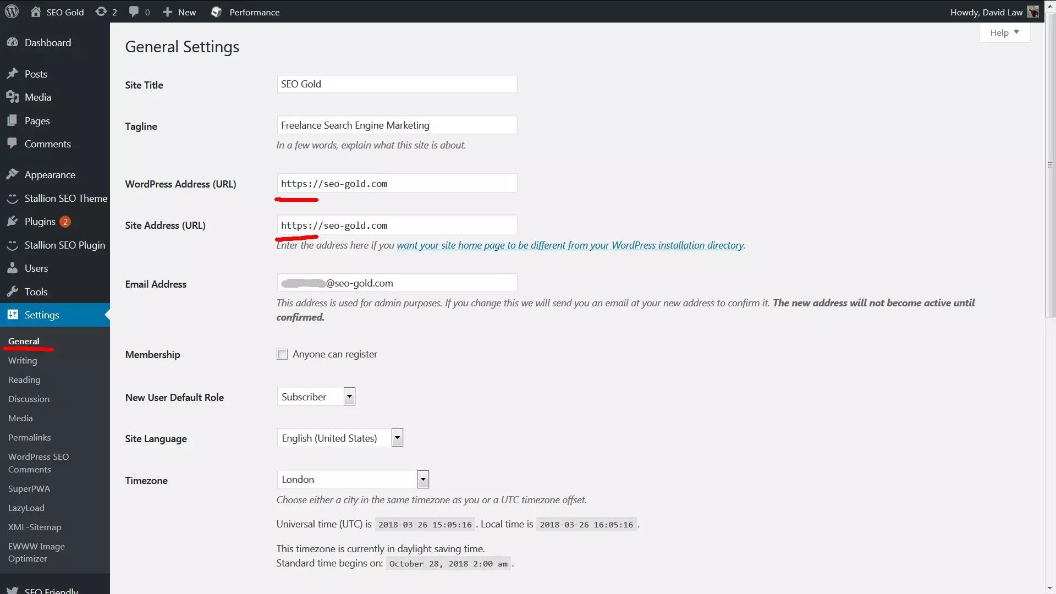Click the + New button in admin bar
The width and height of the screenshot is (1056, 594).
tap(179, 12)
